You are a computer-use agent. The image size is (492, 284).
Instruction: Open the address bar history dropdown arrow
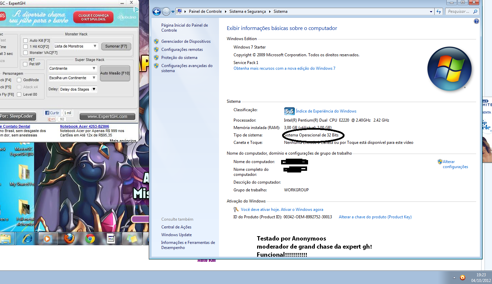pos(431,12)
